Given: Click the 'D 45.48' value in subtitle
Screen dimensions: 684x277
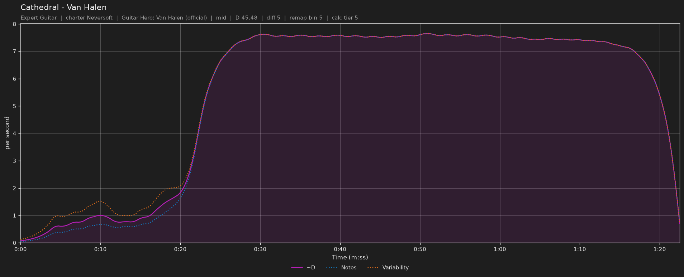Looking at the screenshot, I should tap(246, 18).
